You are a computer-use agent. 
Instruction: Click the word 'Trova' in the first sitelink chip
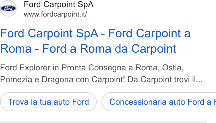click(18, 102)
